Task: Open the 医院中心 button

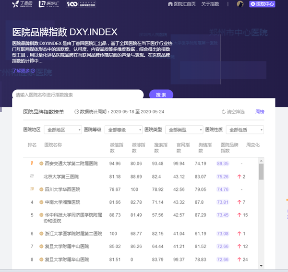Action: tap(262, 4)
